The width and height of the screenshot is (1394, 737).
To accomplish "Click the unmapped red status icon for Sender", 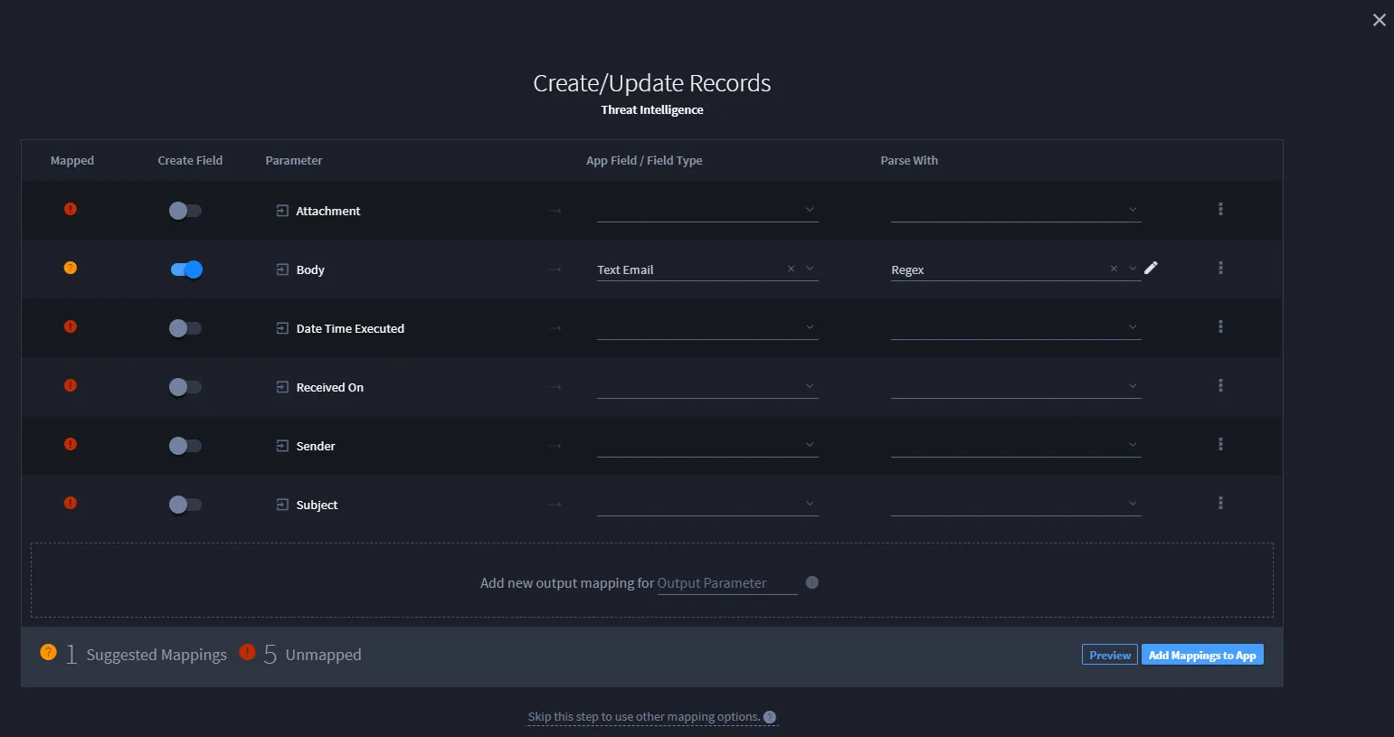I will [x=71, y=444].
